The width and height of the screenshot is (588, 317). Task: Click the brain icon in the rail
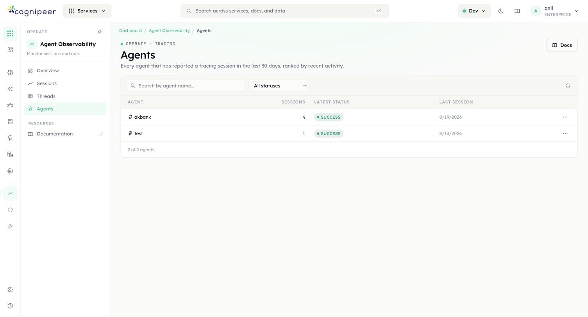tap(10, 73)
